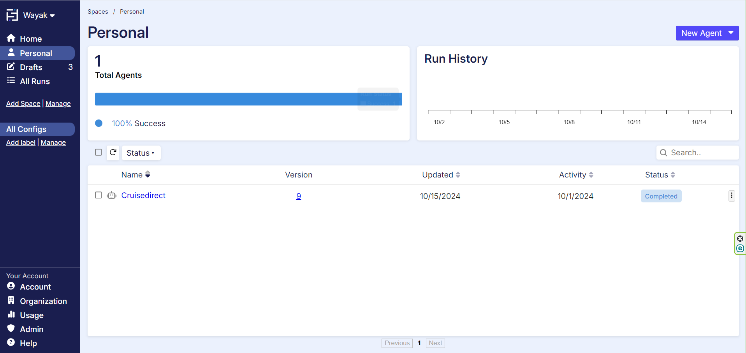The width and height of the screenshot is (746, 353).
Task: Open the three-dot menu for Cruisedirect row
Action: [x=731, y=196]
